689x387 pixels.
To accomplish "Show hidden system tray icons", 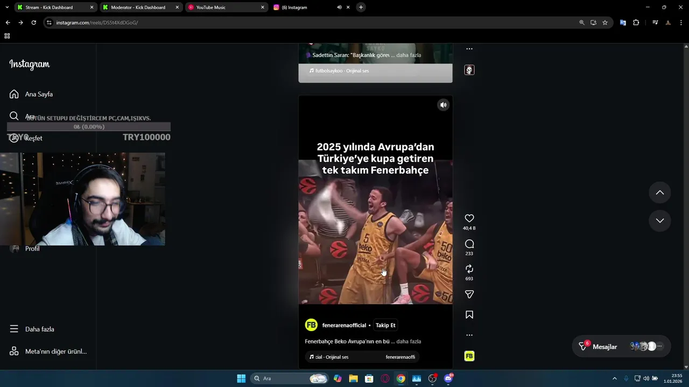I will click(x=615, y=378).
